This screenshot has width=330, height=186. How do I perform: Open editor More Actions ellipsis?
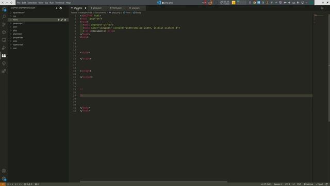click(x=326, y=8)
